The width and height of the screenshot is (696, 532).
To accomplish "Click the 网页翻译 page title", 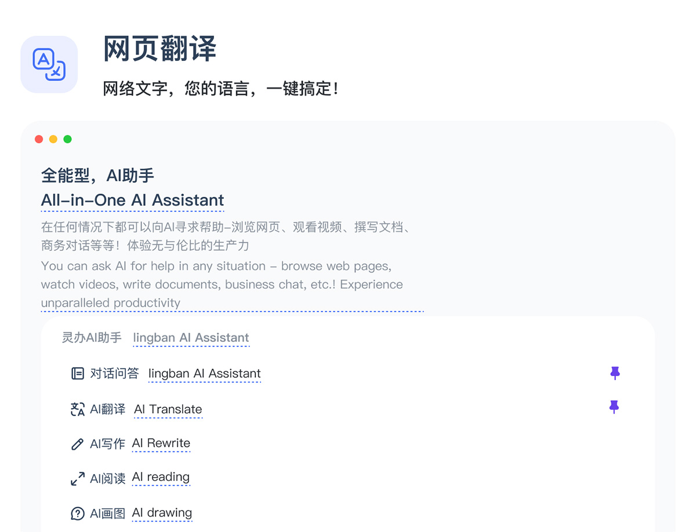I will (x=159, y=49).
